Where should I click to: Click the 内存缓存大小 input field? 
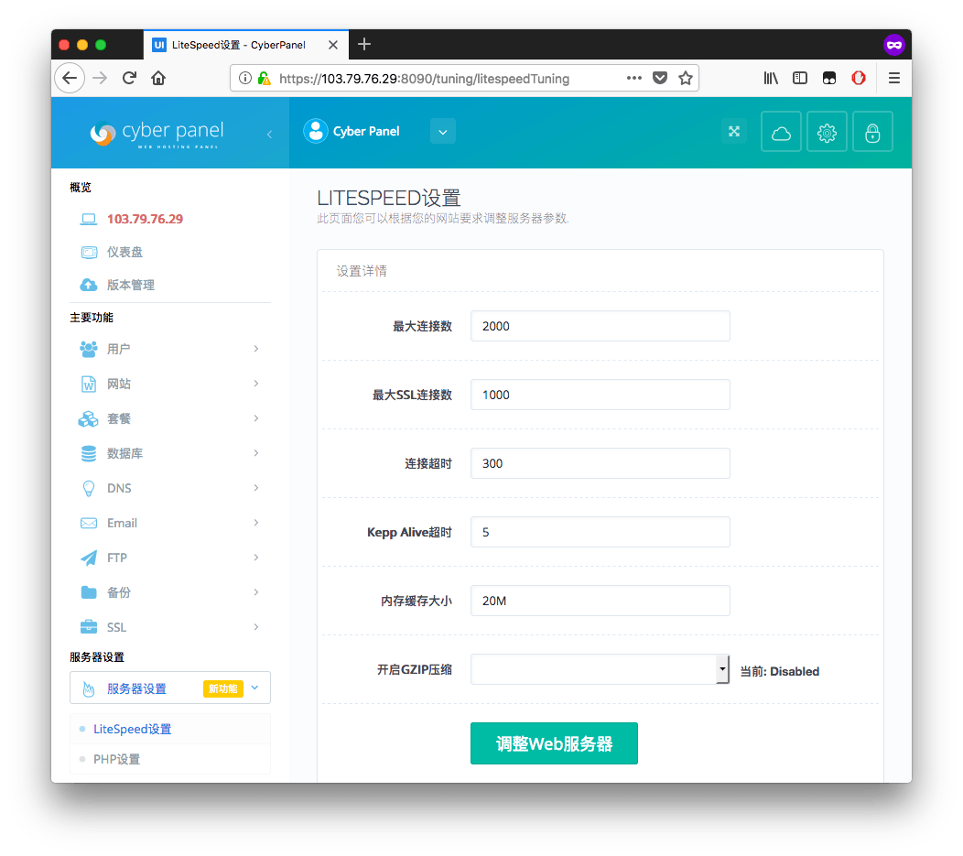(600, 601)
